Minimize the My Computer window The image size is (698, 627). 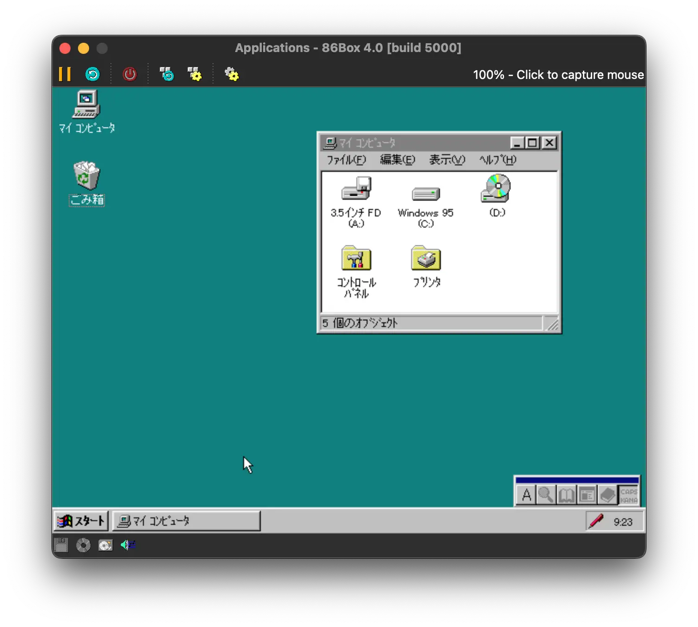pyautogui.click(x=517, y=143)
